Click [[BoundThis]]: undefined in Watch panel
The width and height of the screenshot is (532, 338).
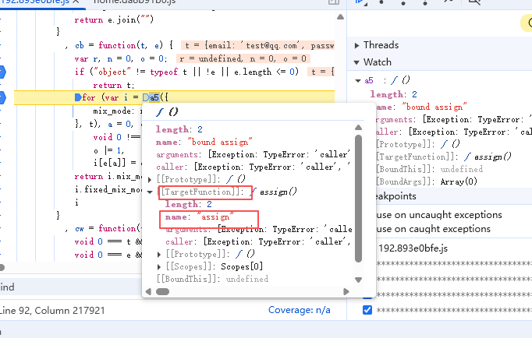(x=429, y=169)
